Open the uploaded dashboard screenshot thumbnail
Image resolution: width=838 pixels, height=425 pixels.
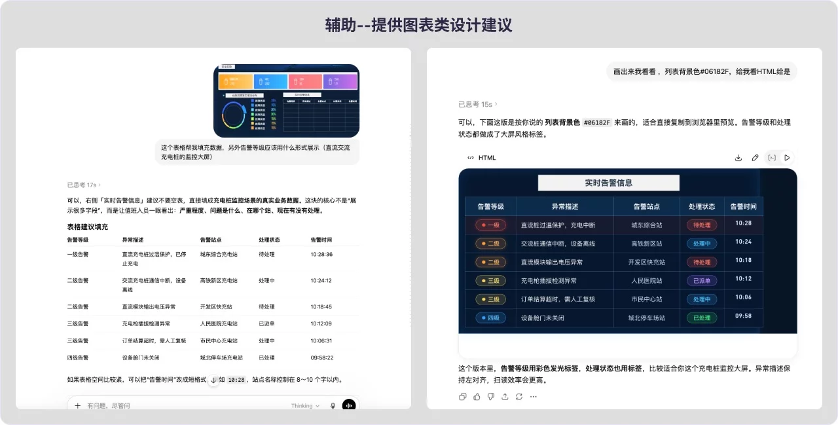(x=286, y=100)
